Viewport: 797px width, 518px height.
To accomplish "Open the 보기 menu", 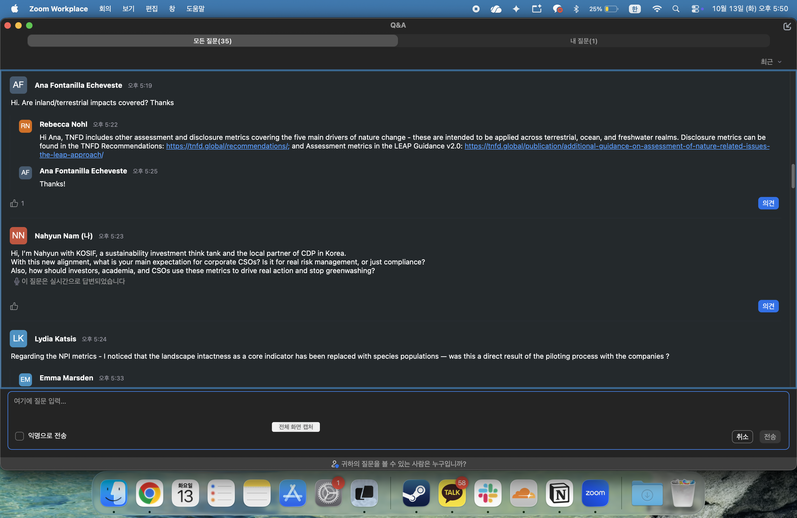I will click(128, 9).
